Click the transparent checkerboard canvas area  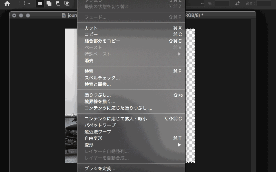point(190,96)
